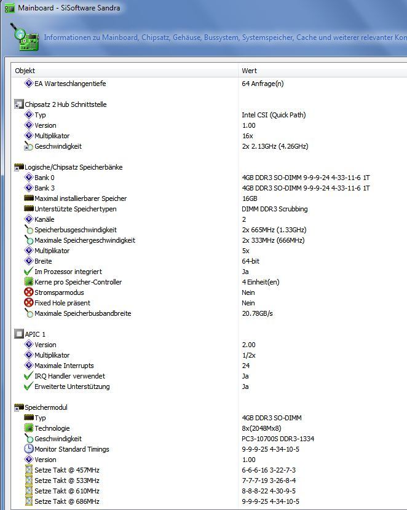Click hourglass icon for Setze Takt @ 610MHz
The image size is (407, 510).
(x=29, y=491)
